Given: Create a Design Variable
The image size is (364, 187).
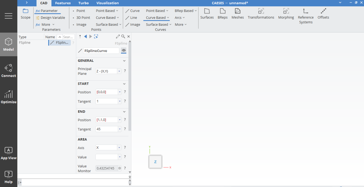Looking at the screenshot, I should (50, 18).
